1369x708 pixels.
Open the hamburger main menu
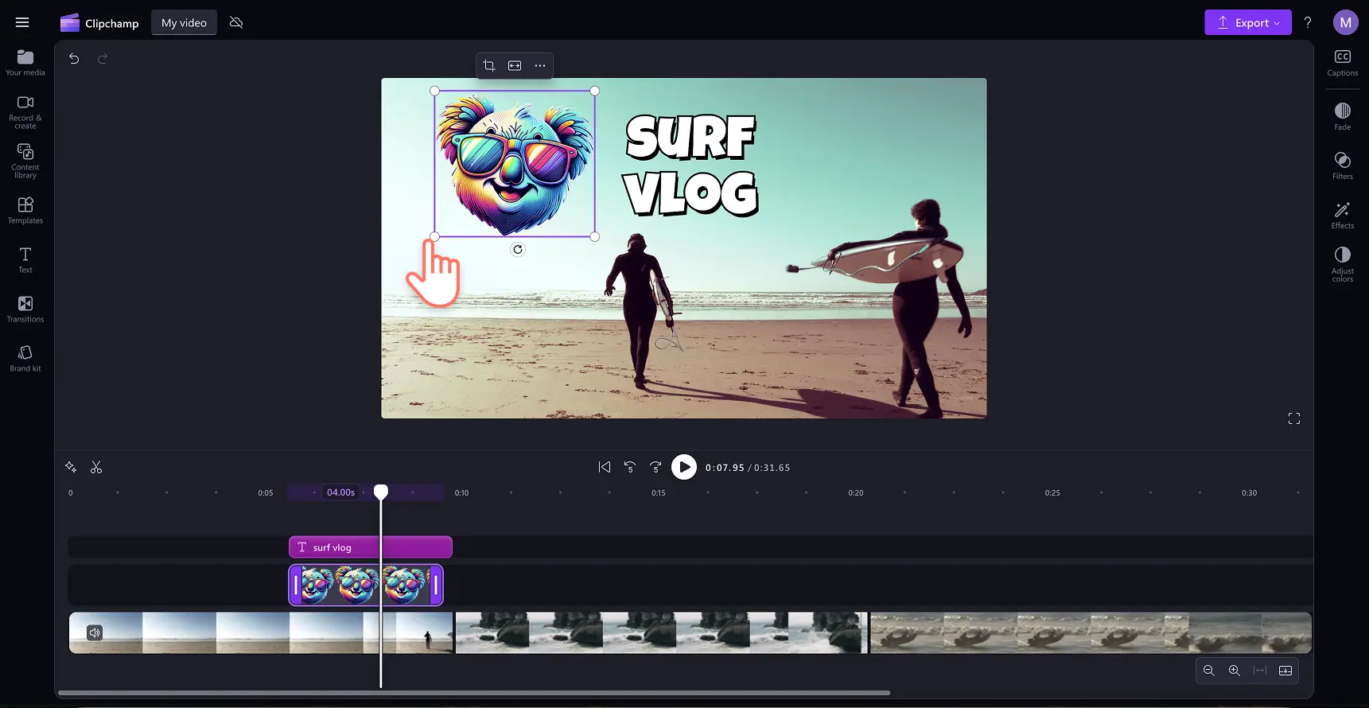22,22
